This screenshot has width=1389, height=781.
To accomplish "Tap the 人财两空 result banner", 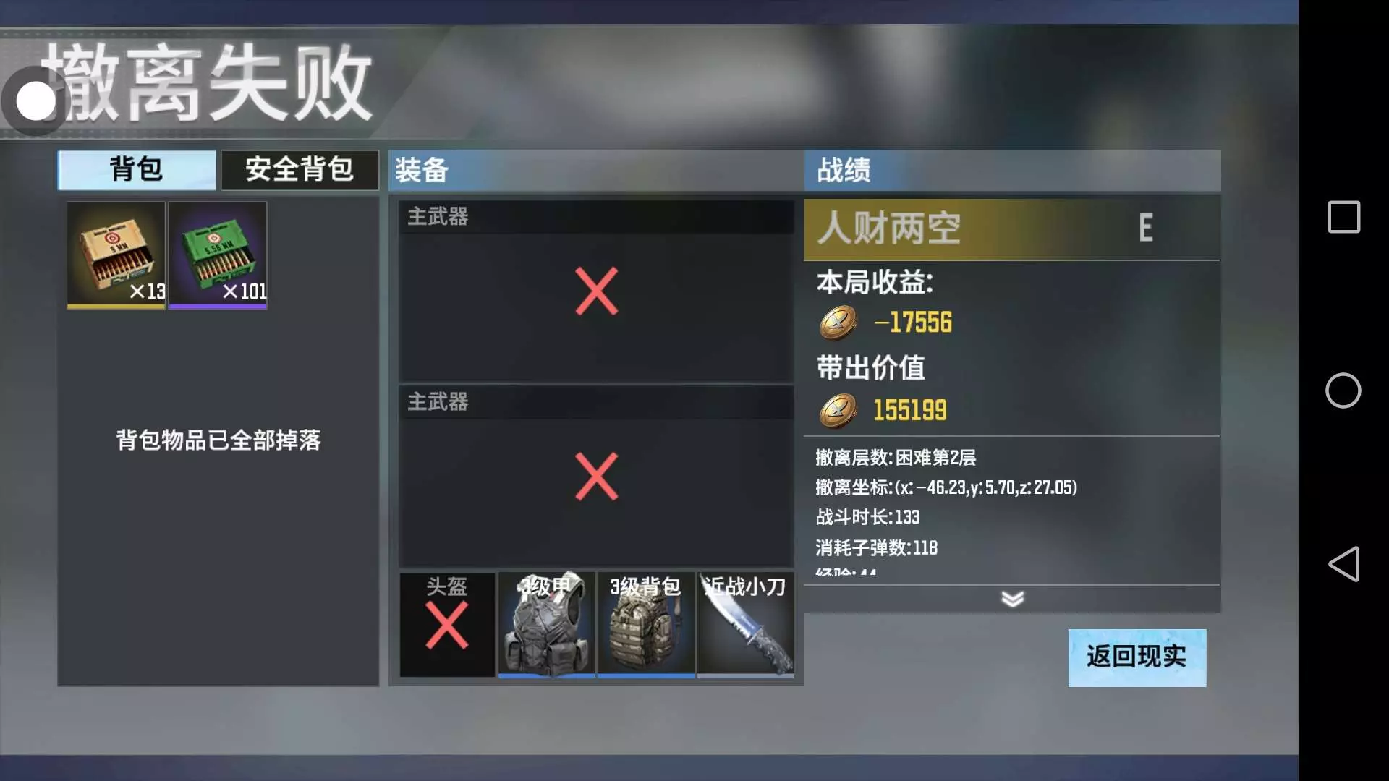I will pyautogui.click(x=1012, y=229).
